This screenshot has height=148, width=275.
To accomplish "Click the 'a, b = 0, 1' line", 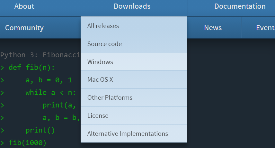I will pyautogui.click(x=49, y=80).
